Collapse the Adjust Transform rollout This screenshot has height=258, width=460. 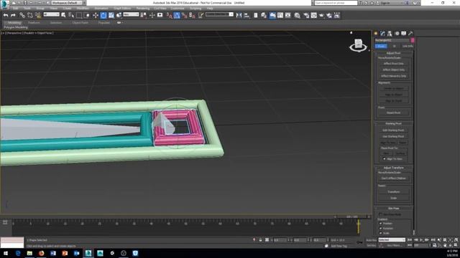393,168
